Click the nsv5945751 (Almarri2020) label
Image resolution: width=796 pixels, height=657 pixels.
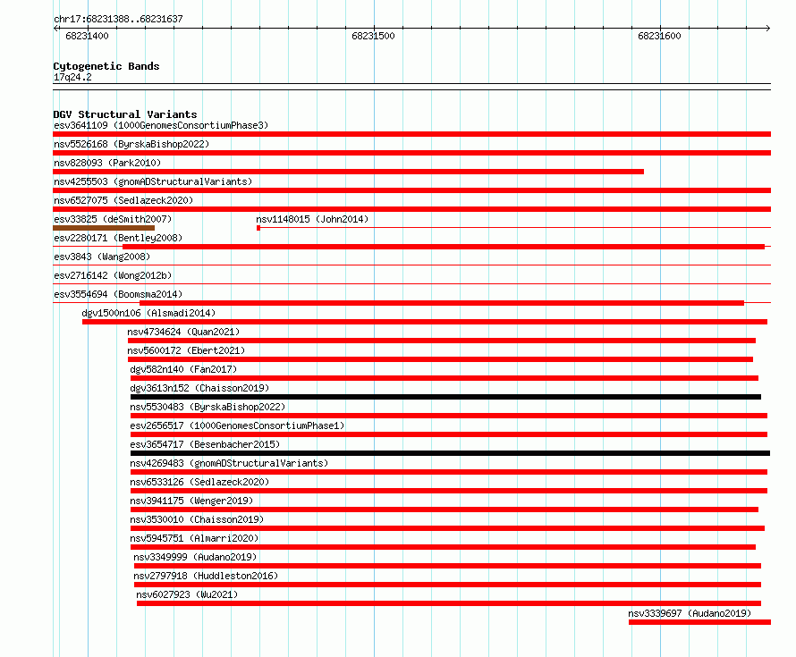pos(194,538)
